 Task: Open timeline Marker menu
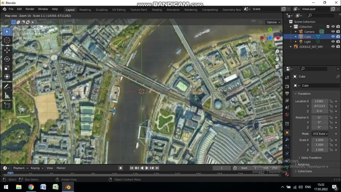[61, 168]
